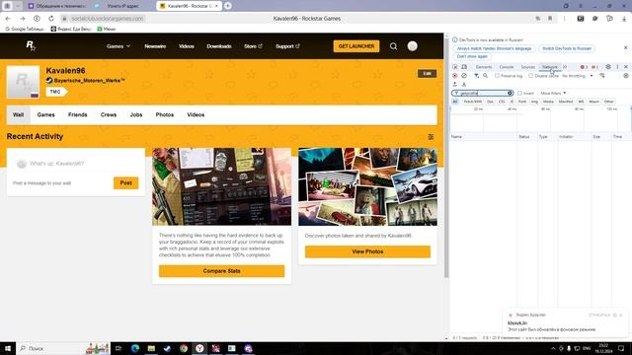Image resolution: width=632 pixels, height=355 pixels.
Task: Click the View Photos button
Action: pos(367,251)
